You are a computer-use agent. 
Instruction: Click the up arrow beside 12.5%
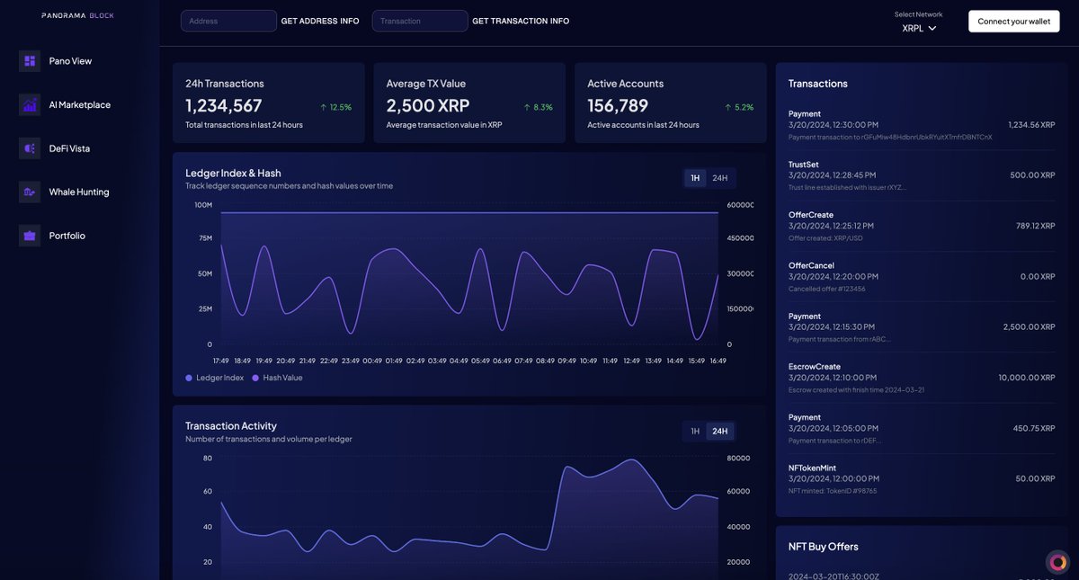pyautogui.click(x=324, y=107)
